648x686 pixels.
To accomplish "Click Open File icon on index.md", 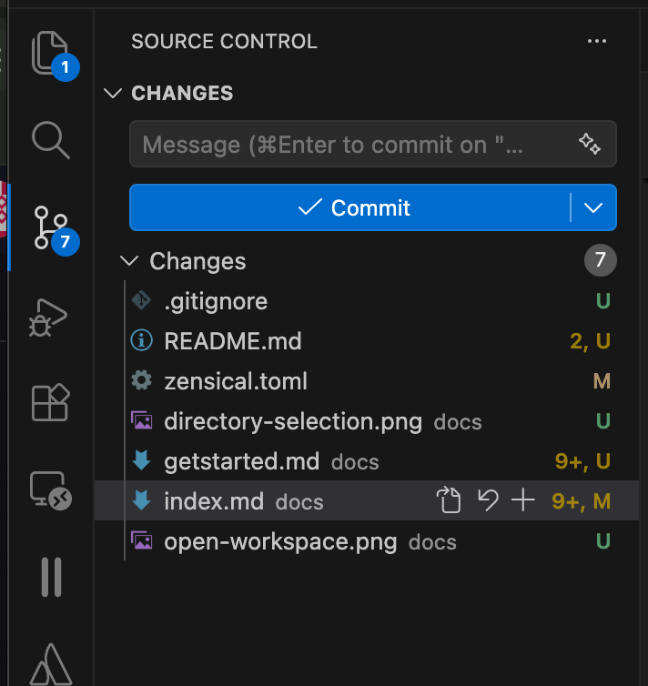I will (x=449, y=499).
